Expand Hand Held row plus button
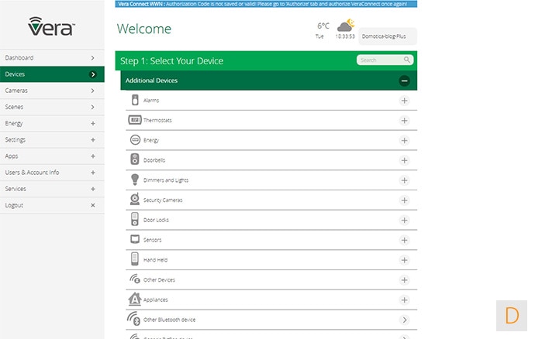The image size is (535, 339). click(404, 260)
